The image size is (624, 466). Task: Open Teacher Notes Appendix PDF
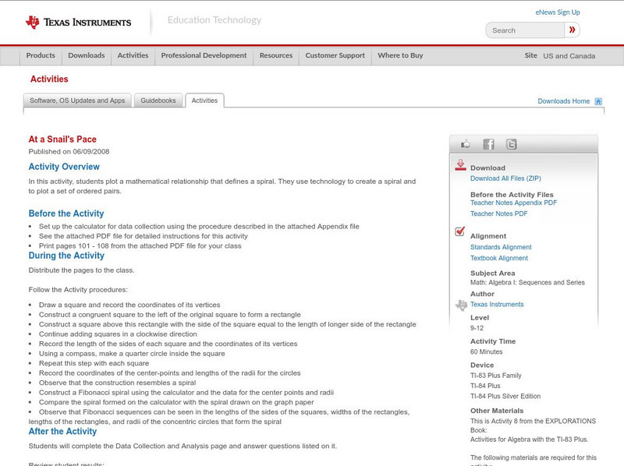pyautogui.click(x=513, y=203)
